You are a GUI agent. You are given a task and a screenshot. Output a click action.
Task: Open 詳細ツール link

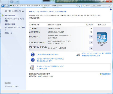click(8, 33)
